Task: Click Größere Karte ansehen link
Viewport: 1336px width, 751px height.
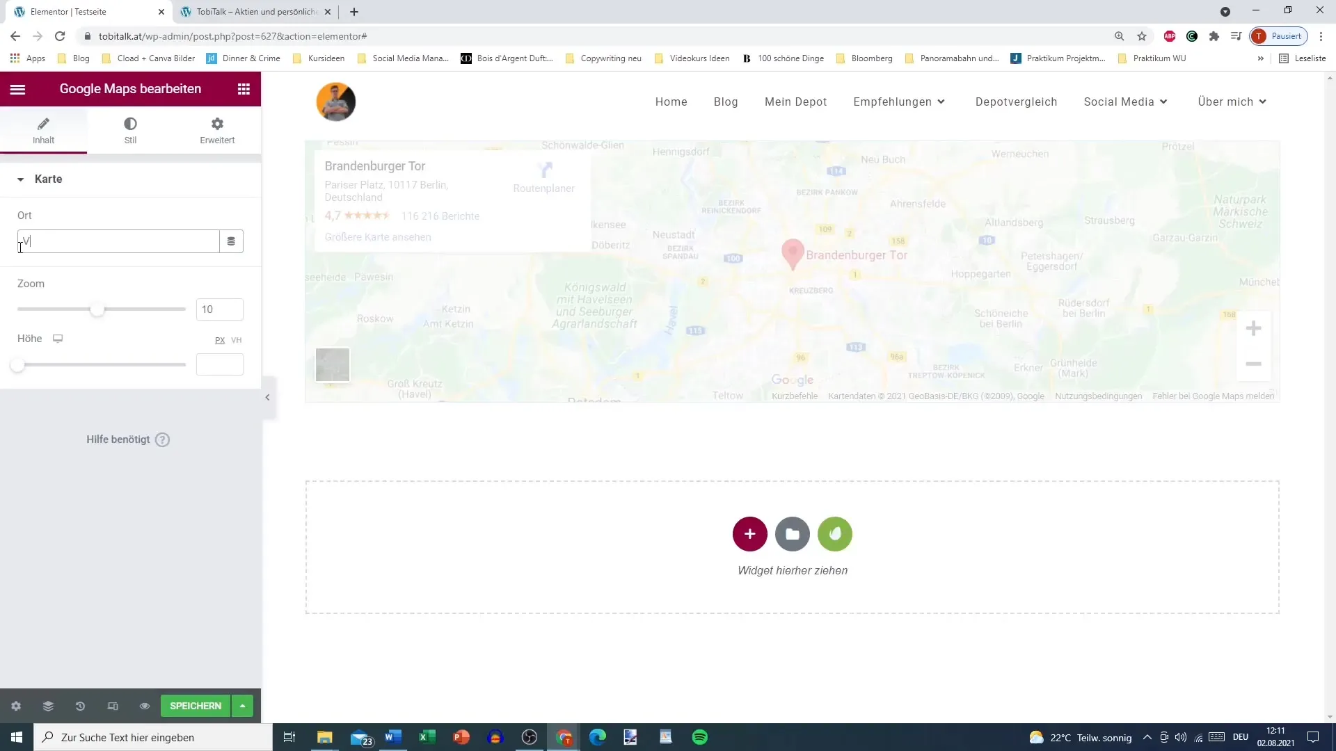Action: [378, 237]
